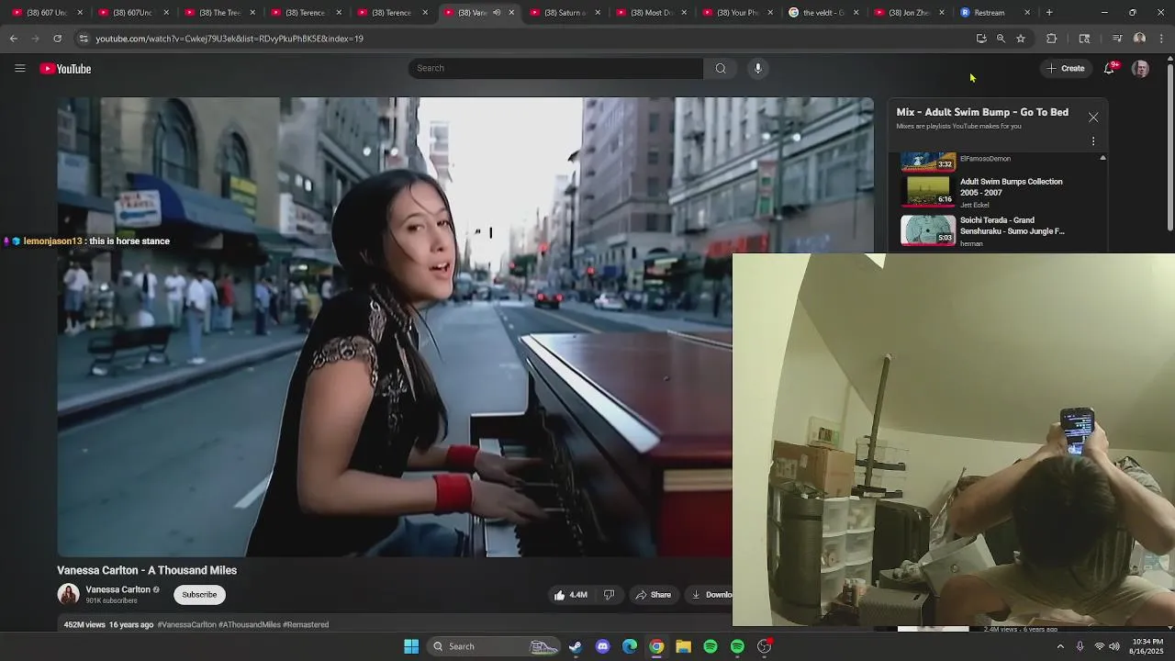Open the Vanessa Carlton channel name link
Image resolution: width=1175 pixels, height=661 pixels.
coord(117,589)
